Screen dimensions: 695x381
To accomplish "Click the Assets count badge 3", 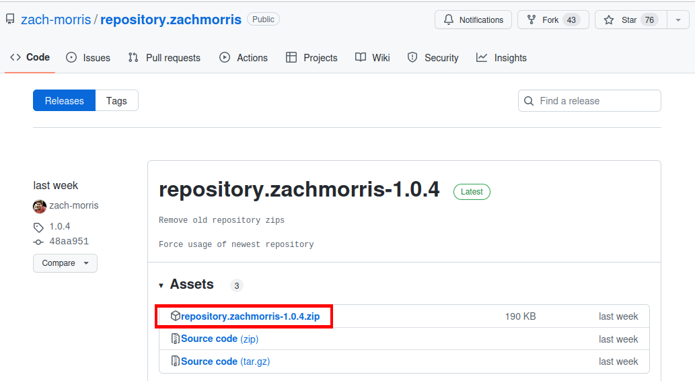I will click(x=237, y=285).
